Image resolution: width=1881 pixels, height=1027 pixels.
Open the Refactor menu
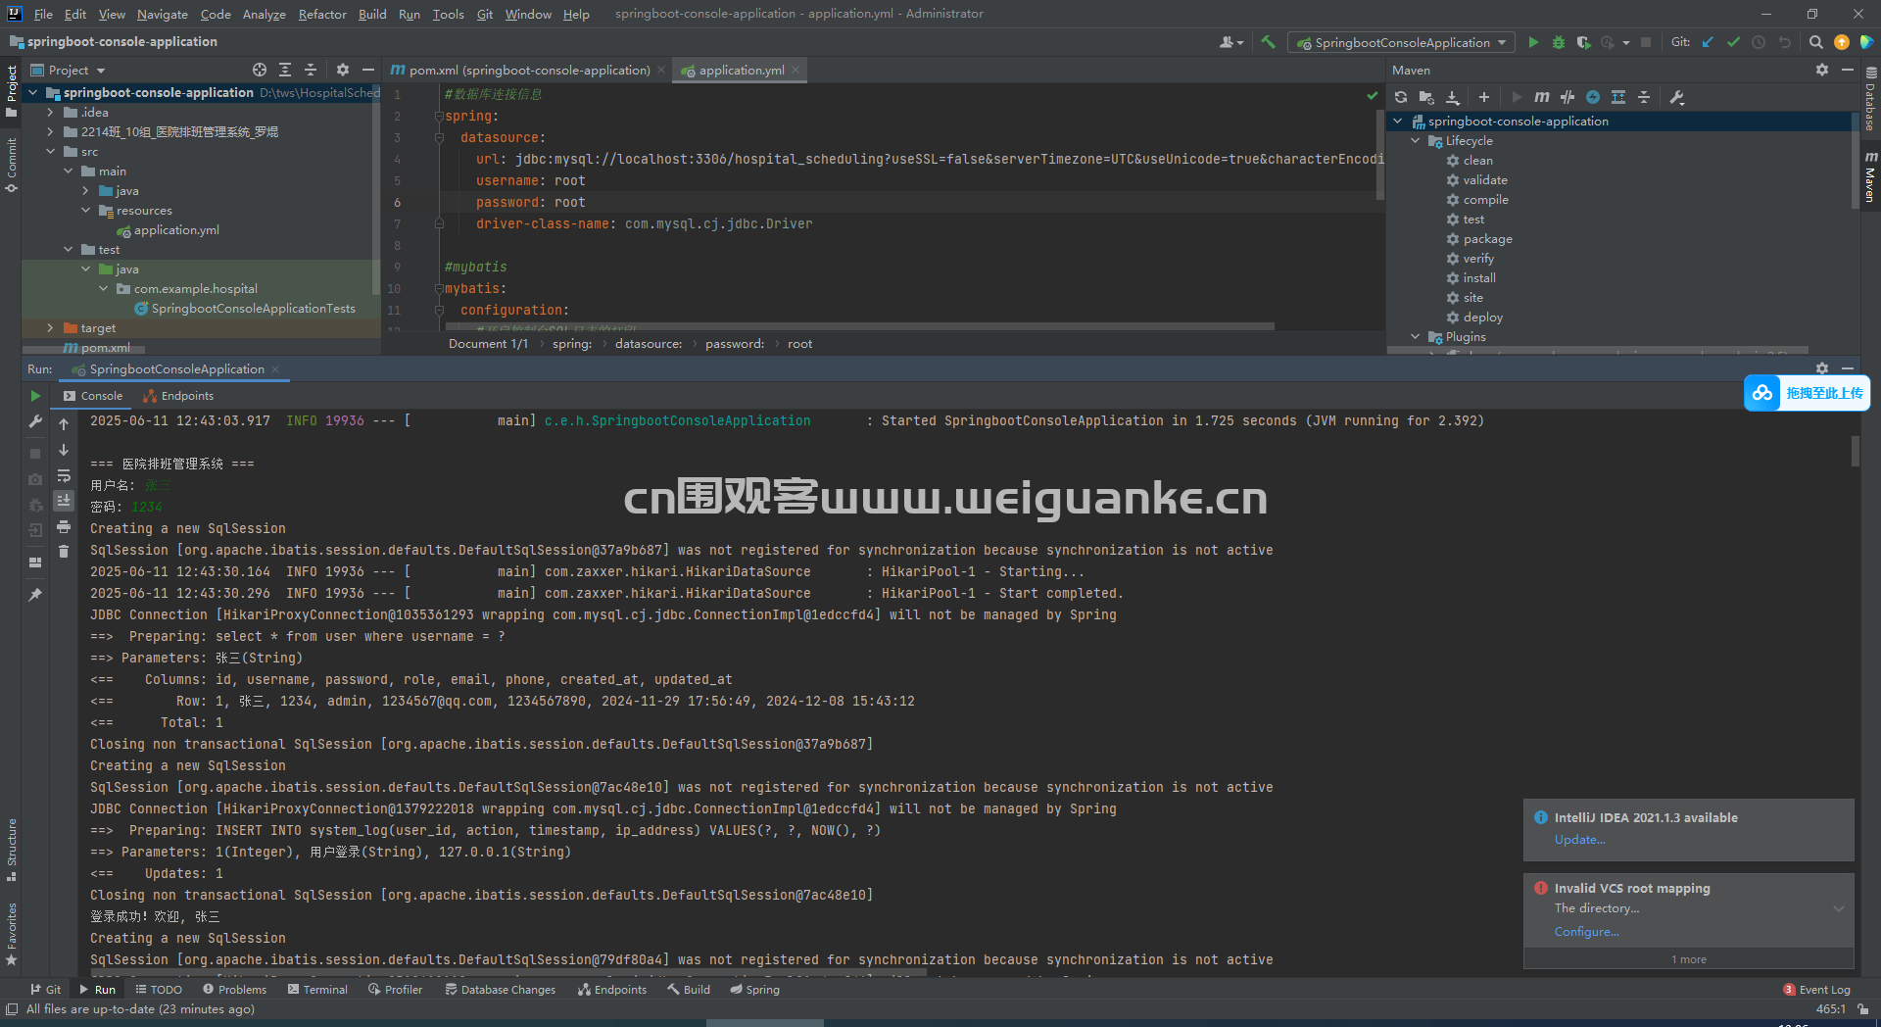point(322,14)
